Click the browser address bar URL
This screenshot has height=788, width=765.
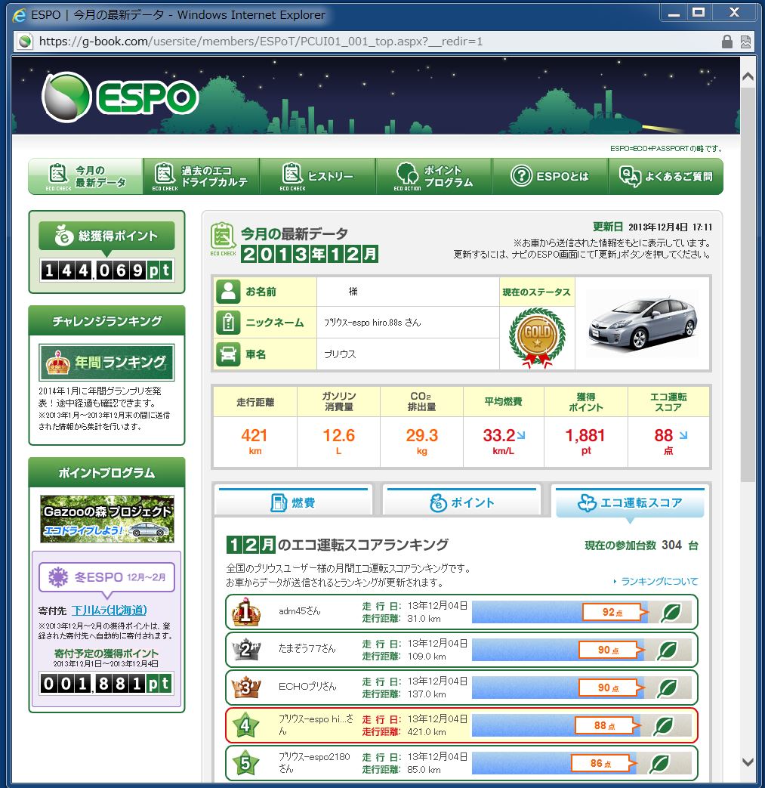pos(261,42)
